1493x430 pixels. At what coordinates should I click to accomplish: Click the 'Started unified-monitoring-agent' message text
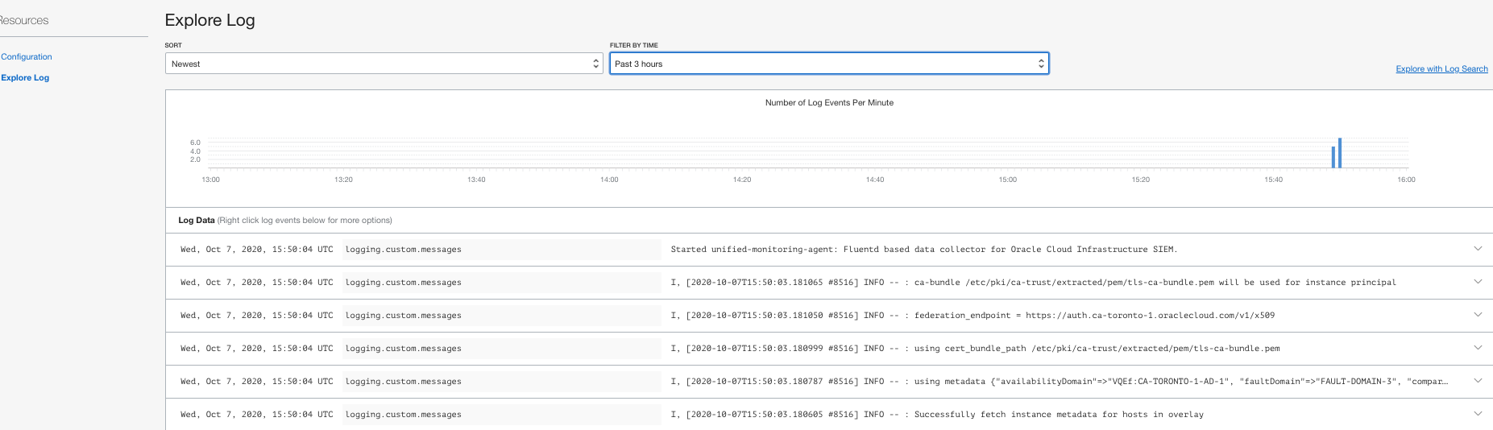click(x=924, y=250)
